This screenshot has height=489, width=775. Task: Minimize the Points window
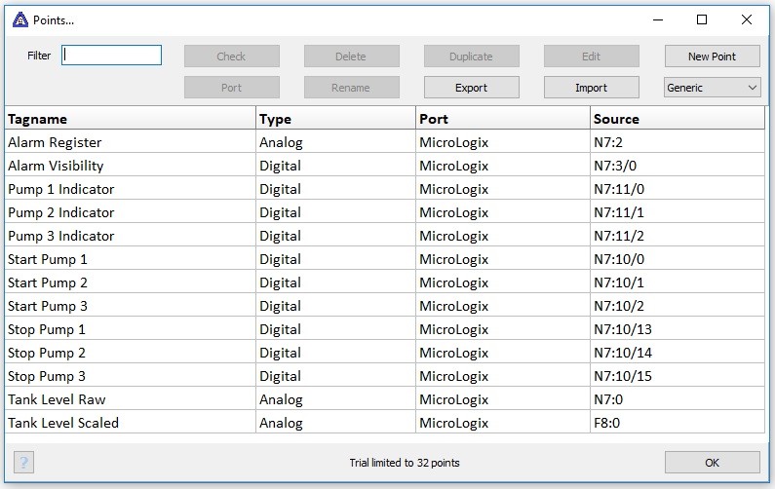[658, 19]
